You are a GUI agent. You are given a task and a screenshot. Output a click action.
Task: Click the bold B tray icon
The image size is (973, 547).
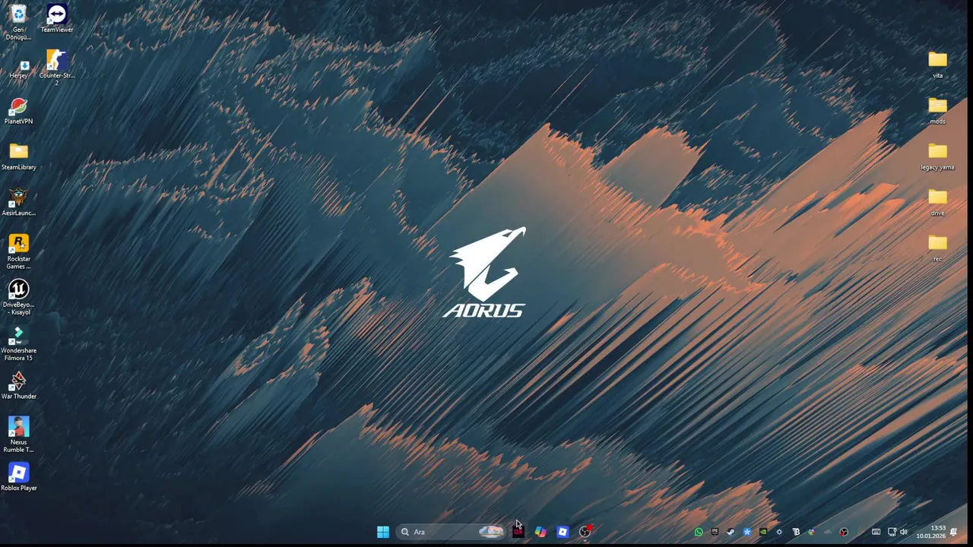pyautogui.click(x=796, y=532)
